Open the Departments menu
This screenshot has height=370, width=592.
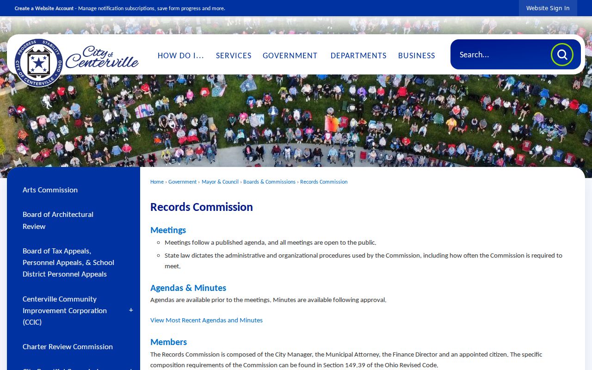pos(358,55)
